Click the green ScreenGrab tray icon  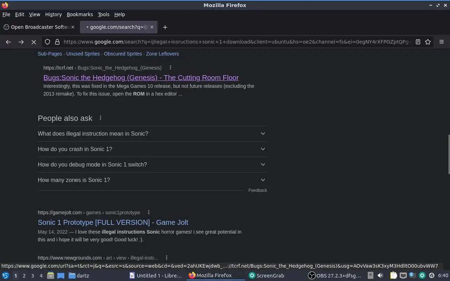tap(422, 275)
